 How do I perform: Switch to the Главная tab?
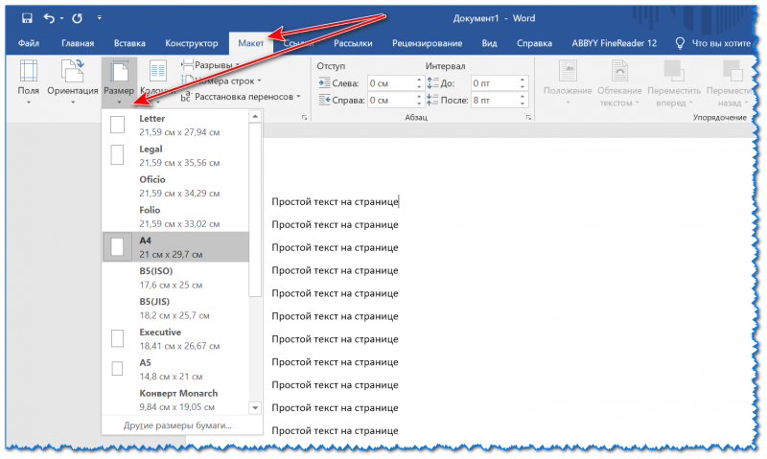click(78, 43)
